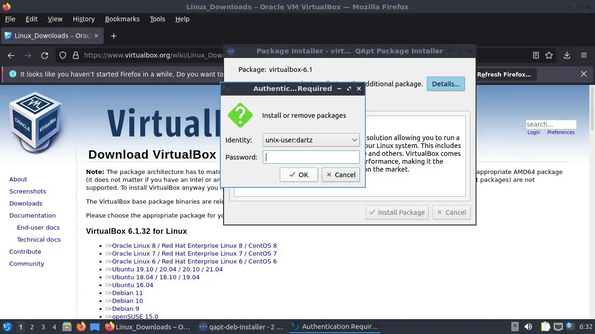Open Downloads in the VirtualBox sidebar
Screen dimensions: 595x334
[x=26, y=203]
